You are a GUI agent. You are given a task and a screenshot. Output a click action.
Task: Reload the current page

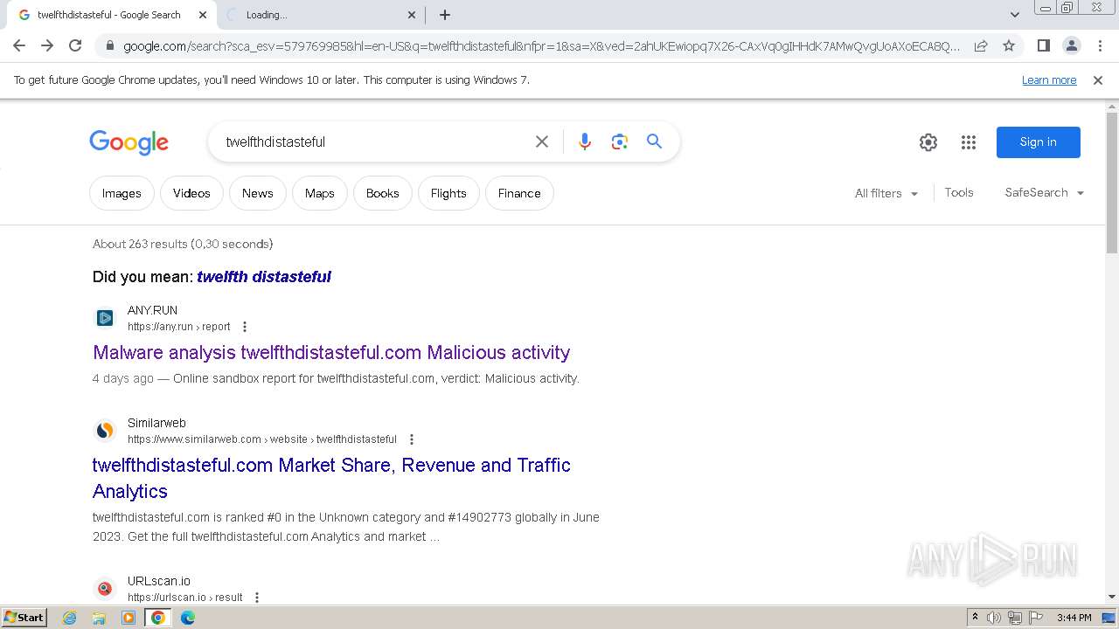coord(75,45)
